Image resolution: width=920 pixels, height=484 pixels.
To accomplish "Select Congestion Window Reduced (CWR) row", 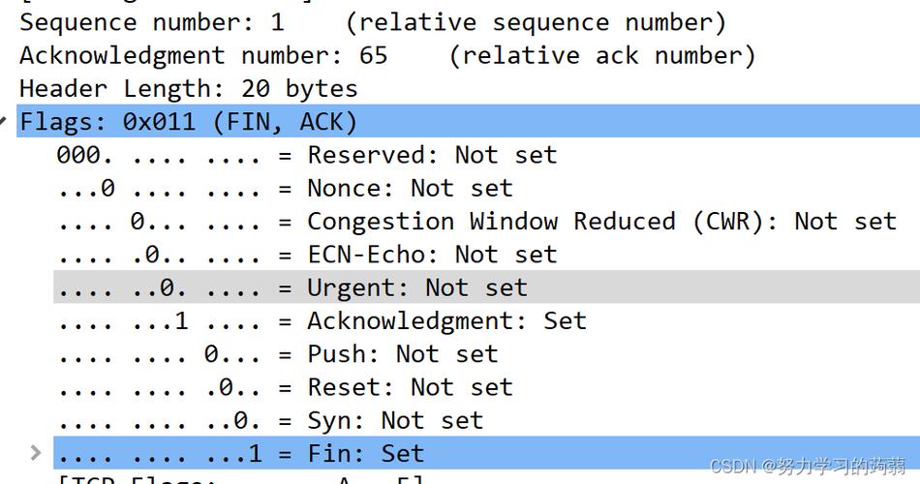I will pos(477,222).
